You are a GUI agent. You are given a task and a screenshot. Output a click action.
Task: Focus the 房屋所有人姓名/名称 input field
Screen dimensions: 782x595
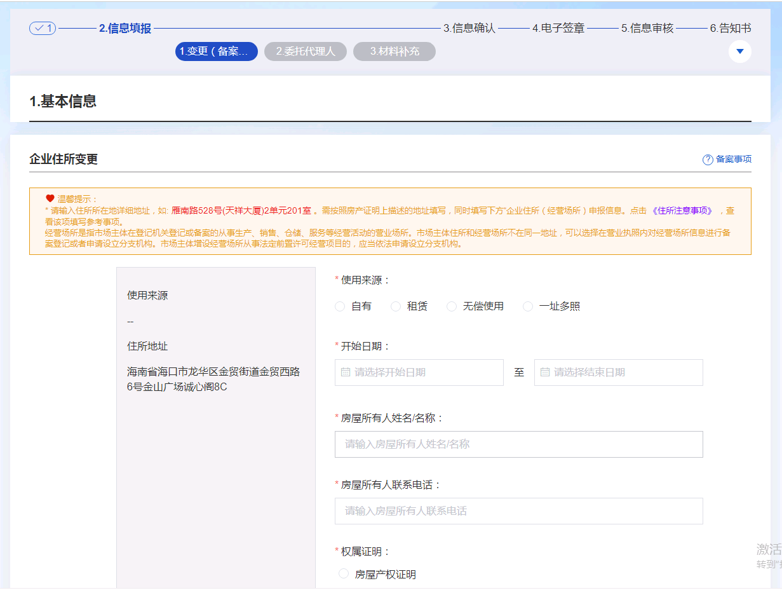coord(519,444)
